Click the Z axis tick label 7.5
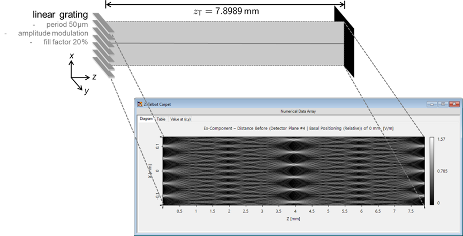Screen dimensions: 463x236 point(411,211)
